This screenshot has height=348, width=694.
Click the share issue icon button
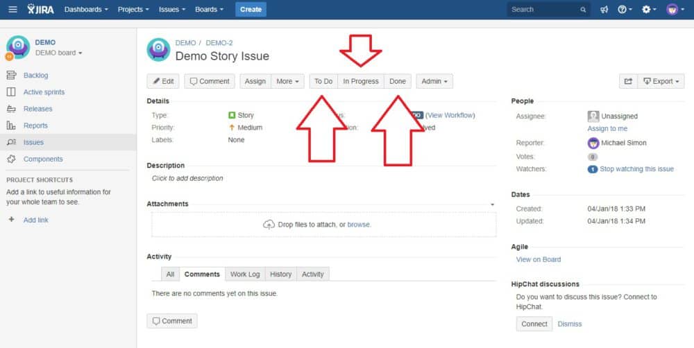click(628, 81)
